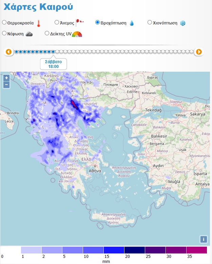Click the 35 mm magenta legend swatch
212x264 pixels.
[x=197, y=250]
